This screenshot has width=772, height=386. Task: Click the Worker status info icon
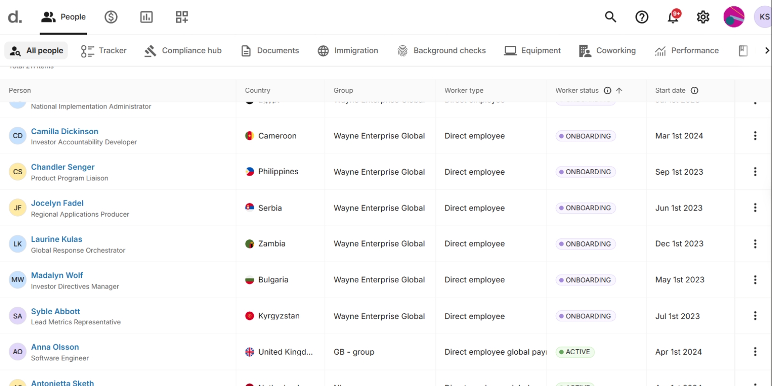[607, 90]
